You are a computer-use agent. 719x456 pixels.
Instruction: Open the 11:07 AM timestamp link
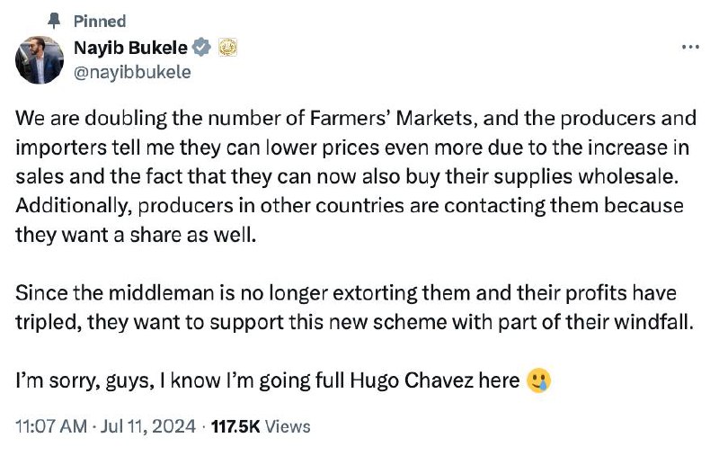tap(51, 426)
